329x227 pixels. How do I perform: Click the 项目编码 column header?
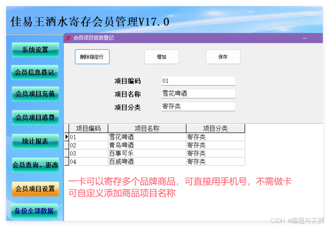(x=88, y=128)
